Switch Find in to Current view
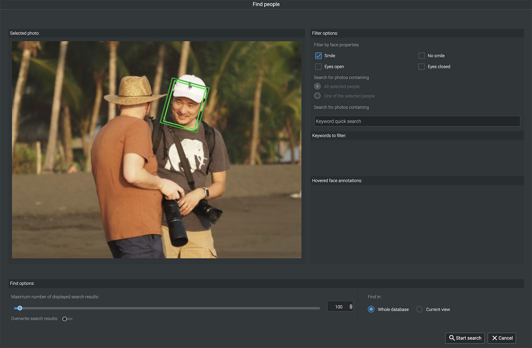The height and width of the screenshot is (348, 532). (x=420, y=309)
